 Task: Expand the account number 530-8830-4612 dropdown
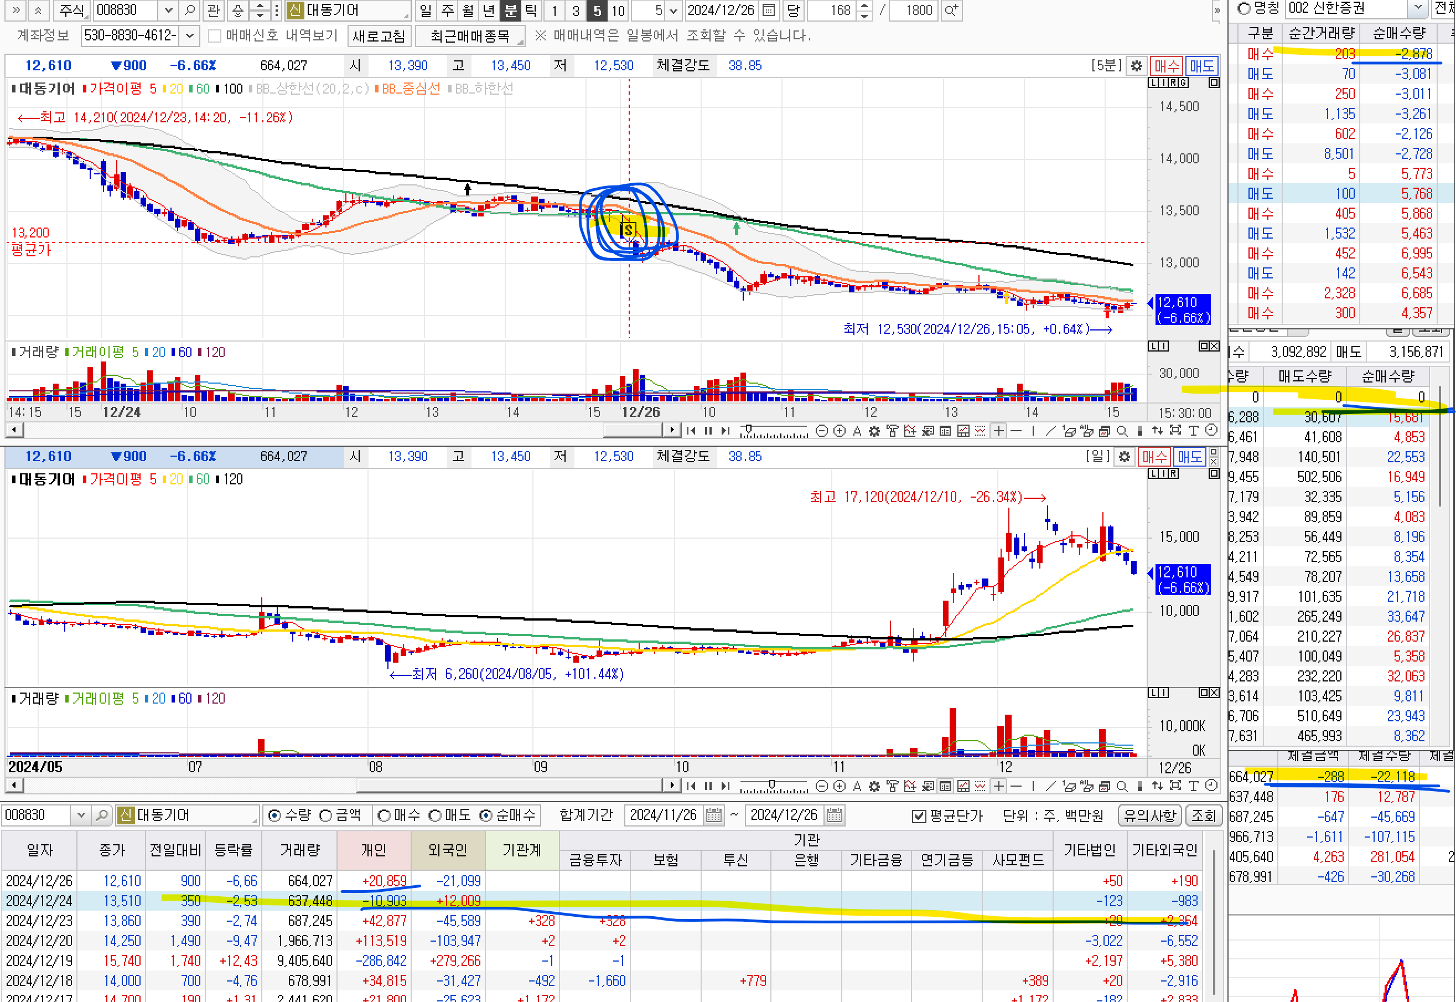[x=189, y=36]
